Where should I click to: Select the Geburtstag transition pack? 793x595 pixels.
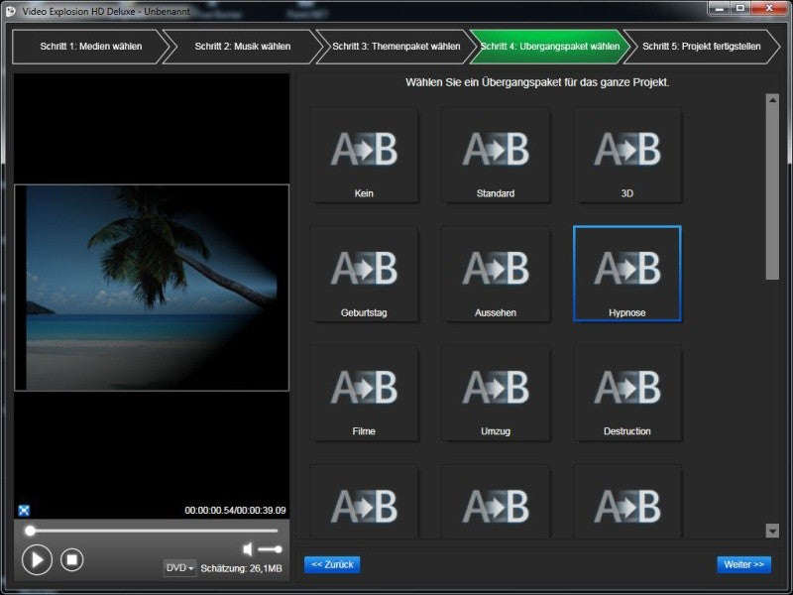364,275
